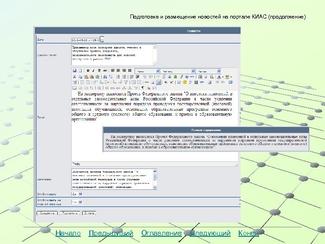Go to Предыдущий slide link

[111, 233]
